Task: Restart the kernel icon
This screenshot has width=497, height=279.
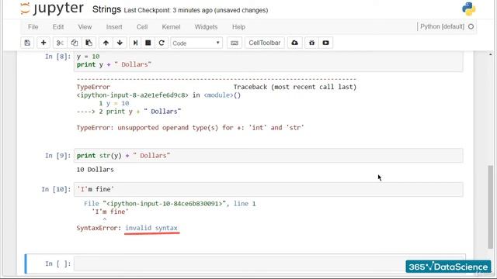Action: point(162,43)
